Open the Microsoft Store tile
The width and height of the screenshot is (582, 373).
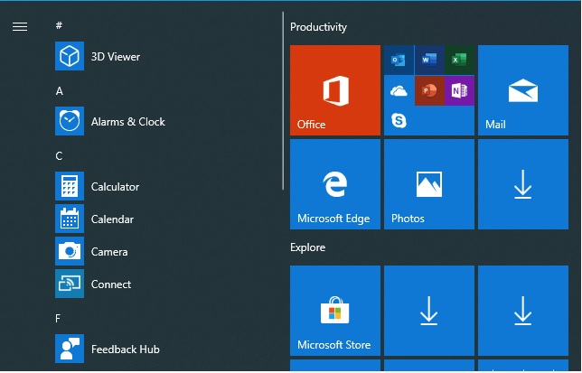tap(335, 311)
